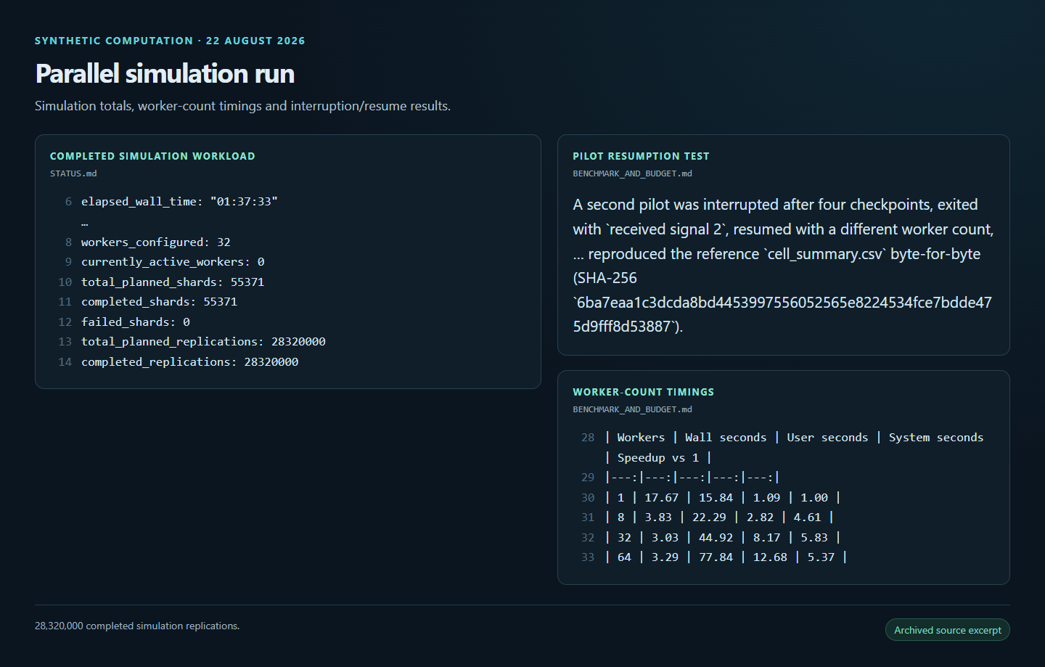The image size is (1045, 667).
Task: Click the "WORKER-COUNT TIMINGS" card title
Action: click(x=643, y=392)
